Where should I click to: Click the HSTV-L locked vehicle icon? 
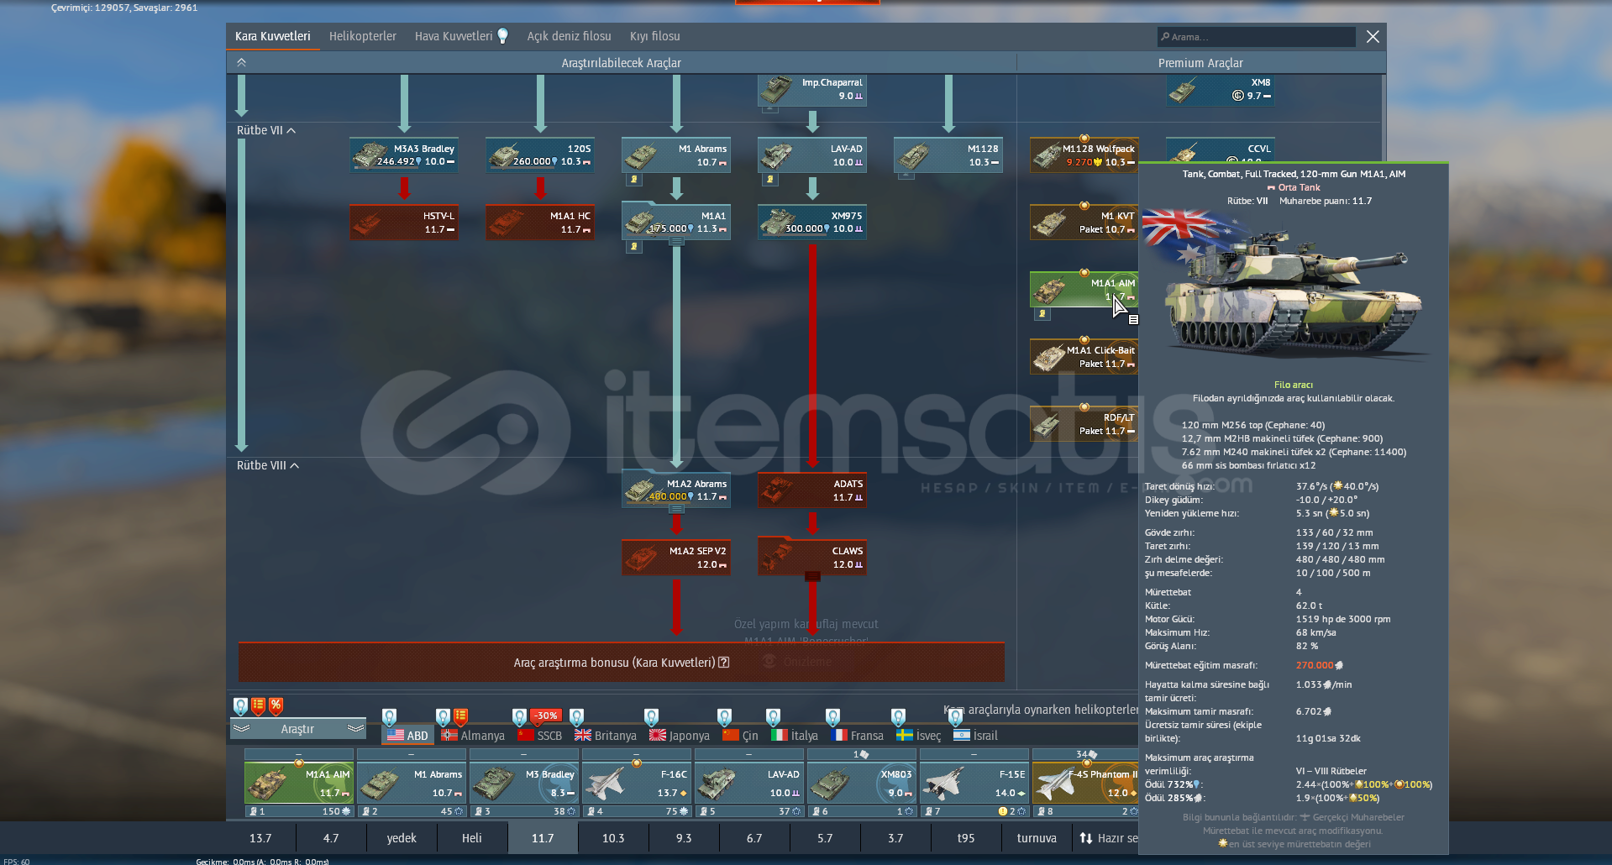coord(404,223)
